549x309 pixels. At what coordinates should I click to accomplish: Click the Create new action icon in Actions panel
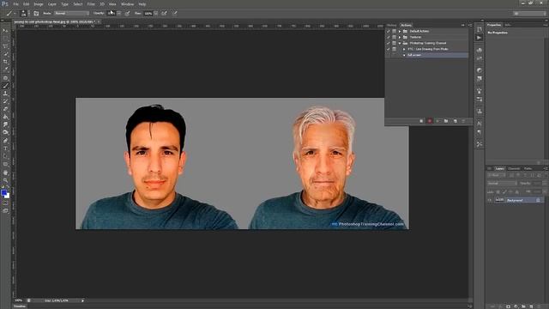click(x=455, y=121)
